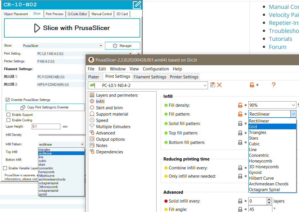Choose Gyroid in the Fill pattern list

pos(272,172)
